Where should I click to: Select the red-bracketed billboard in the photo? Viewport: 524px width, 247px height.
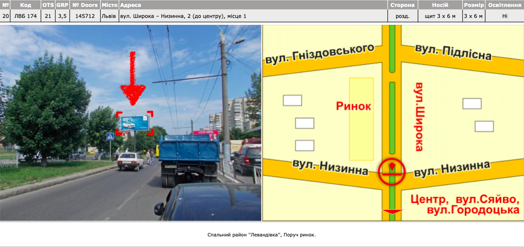click(135, 123)
